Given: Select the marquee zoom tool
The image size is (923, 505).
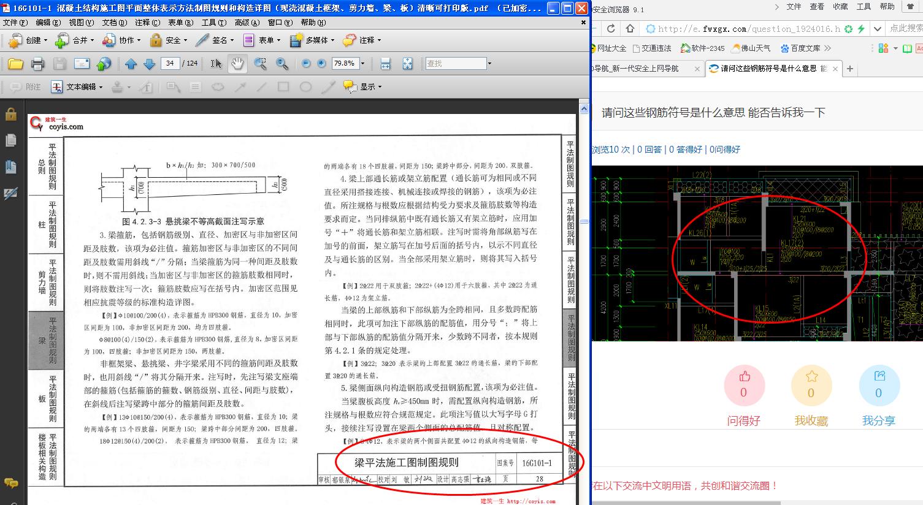Looking at the screenshot, I should (x=260, y=64).
